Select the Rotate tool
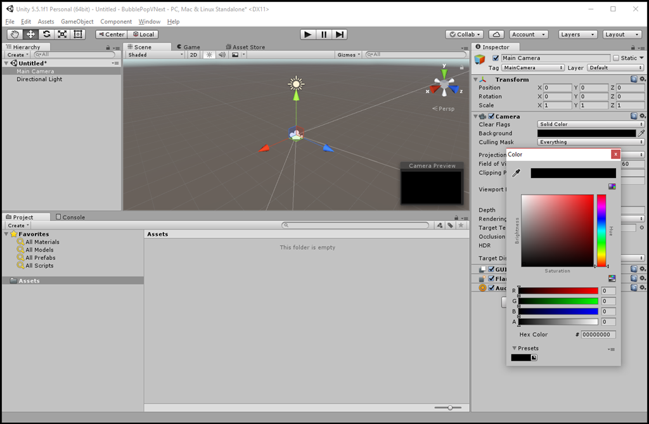 tap(46, 34)
